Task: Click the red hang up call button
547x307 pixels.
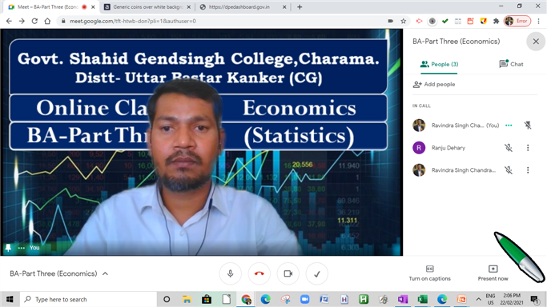Action: pyautogui.click(x=259, y=274)
